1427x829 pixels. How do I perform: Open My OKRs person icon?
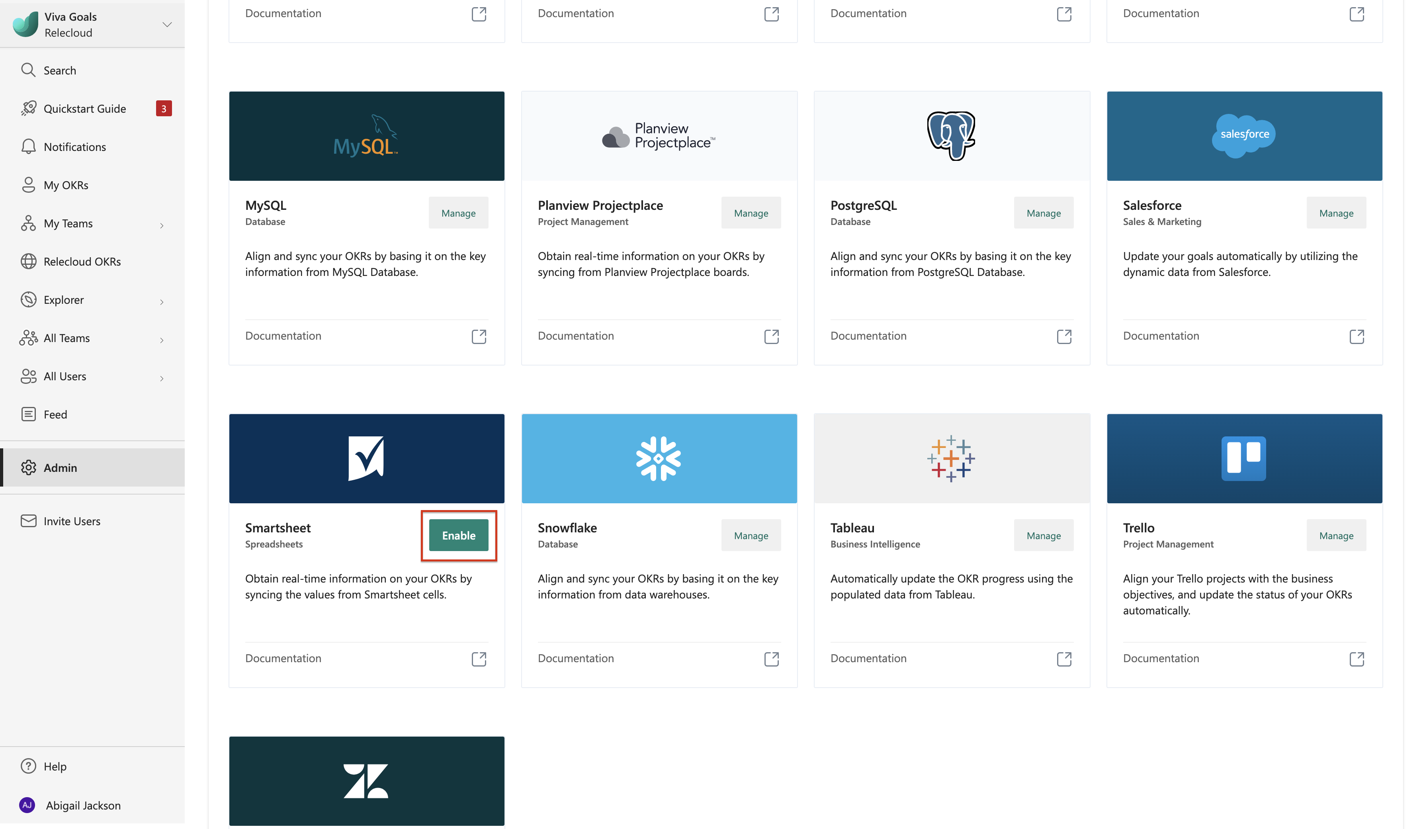pyautogui.click(x=28, y=185)
